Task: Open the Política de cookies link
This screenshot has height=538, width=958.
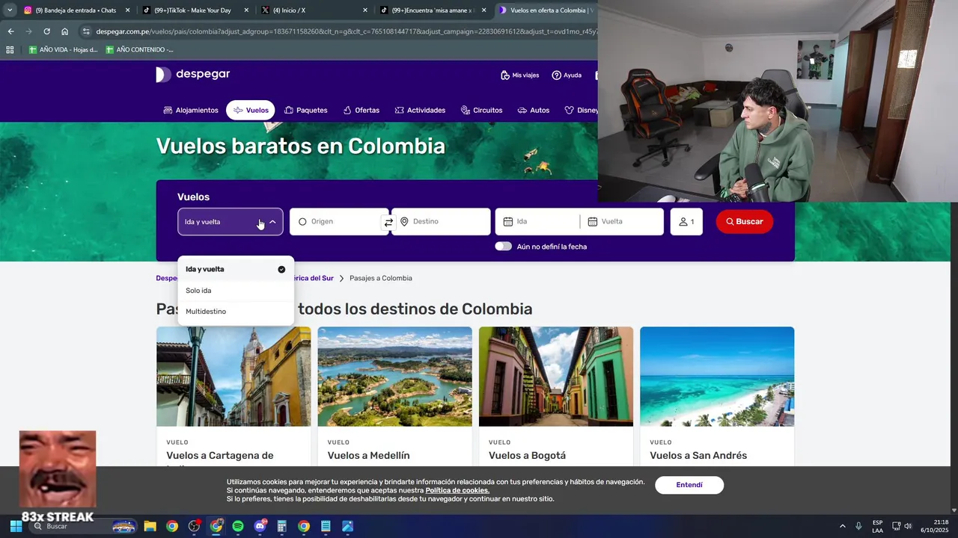Action: click(x=457, y=491)
